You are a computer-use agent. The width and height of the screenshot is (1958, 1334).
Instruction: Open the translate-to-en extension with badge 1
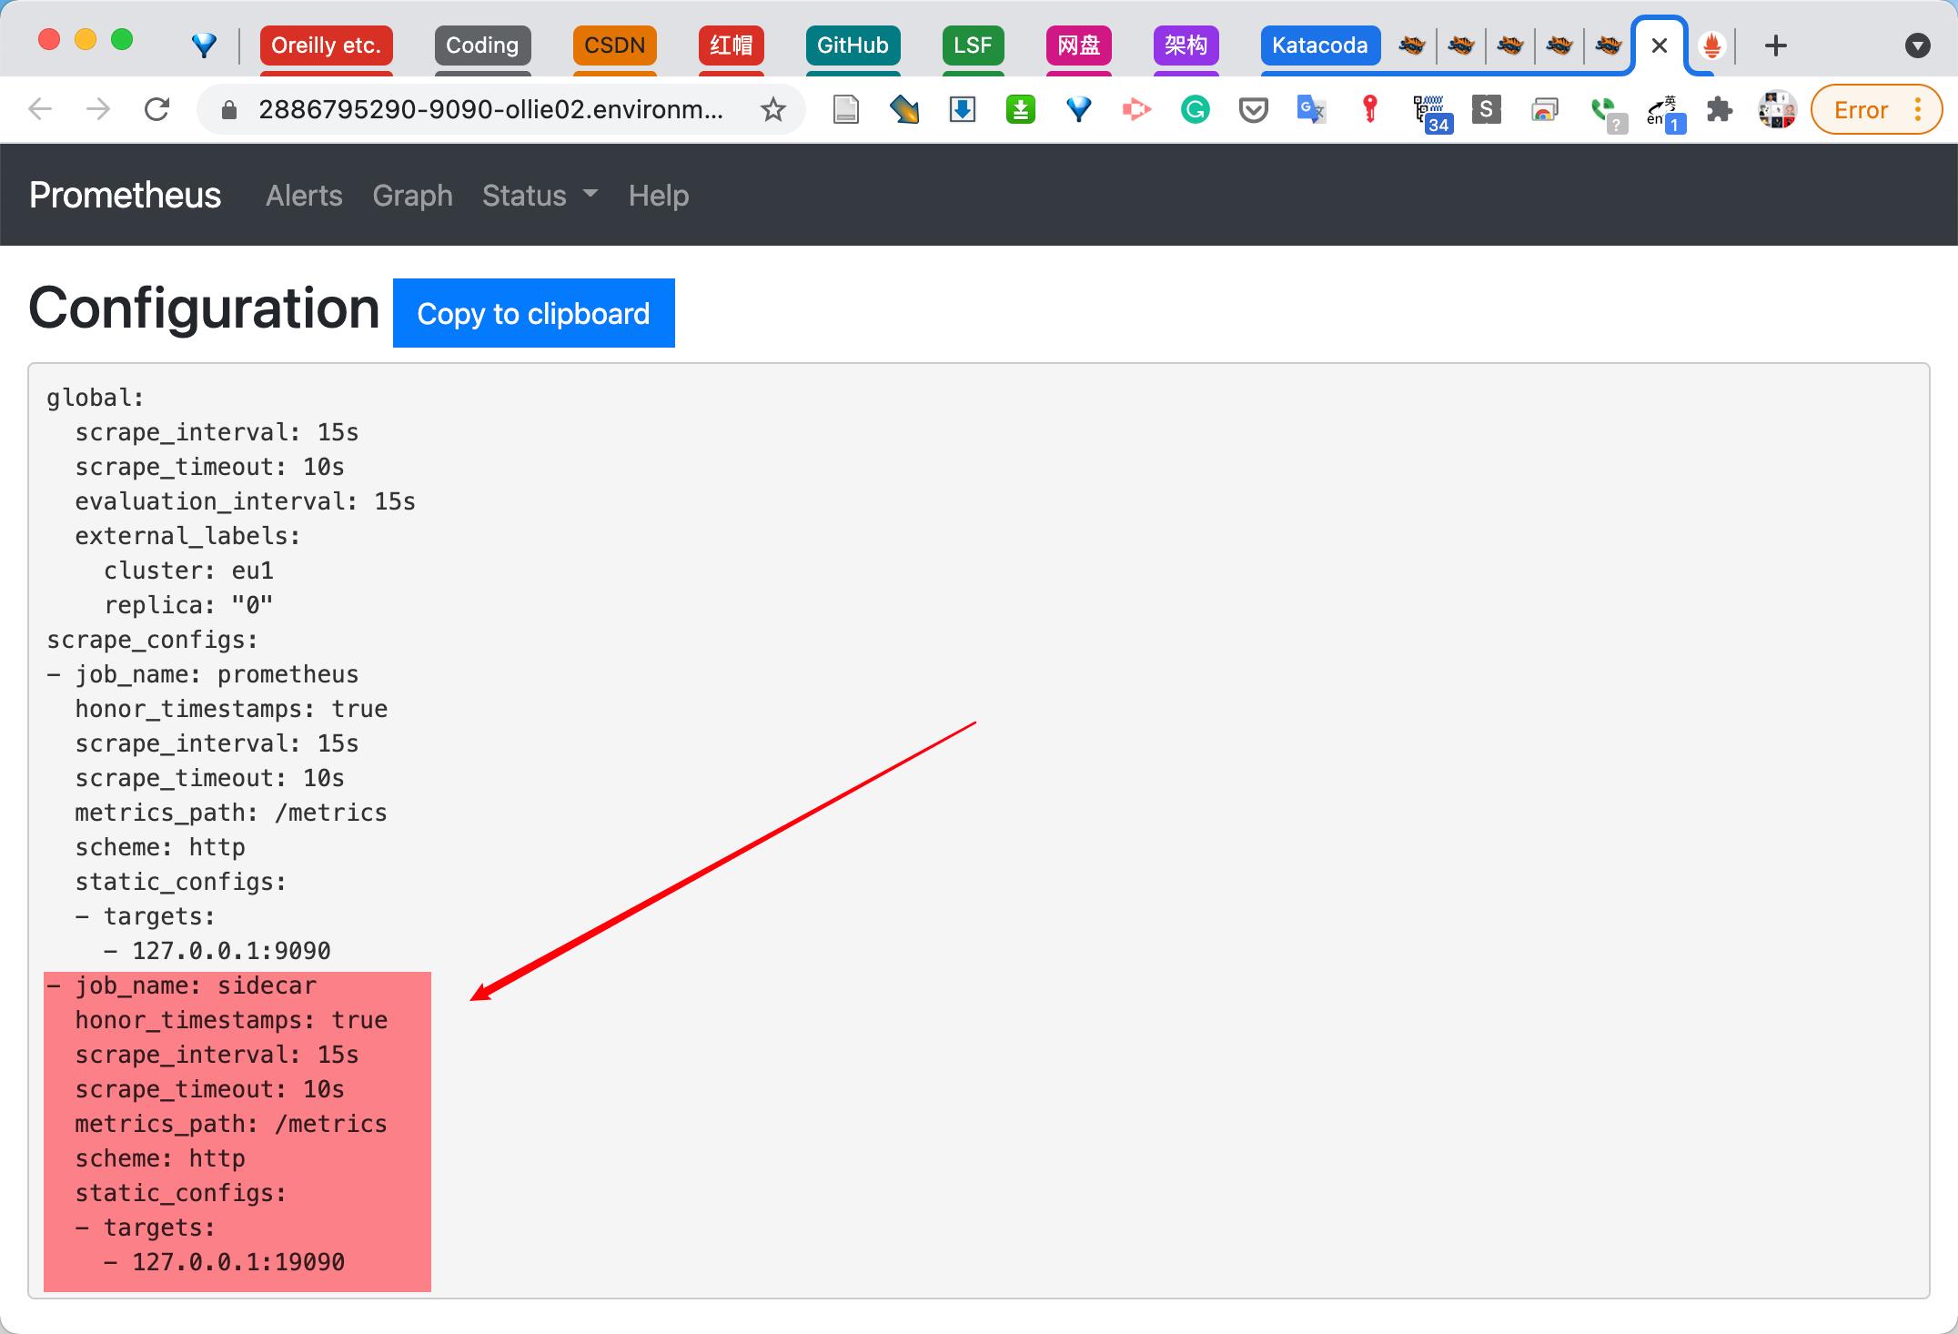point(1665,113)
